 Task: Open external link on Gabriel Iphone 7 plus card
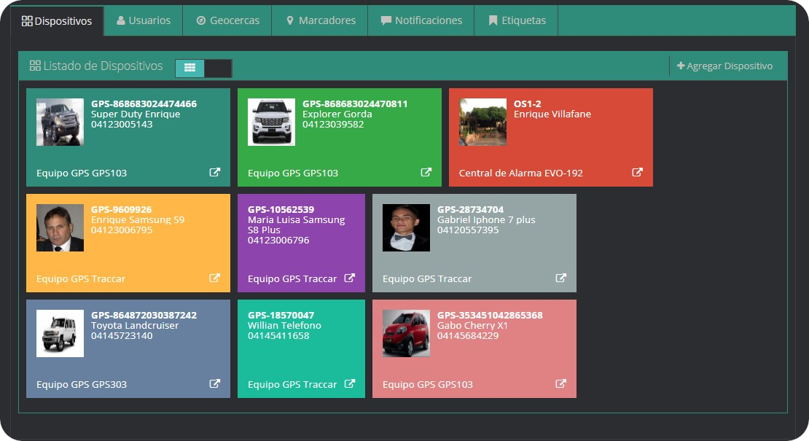click(x=561, y=278)
